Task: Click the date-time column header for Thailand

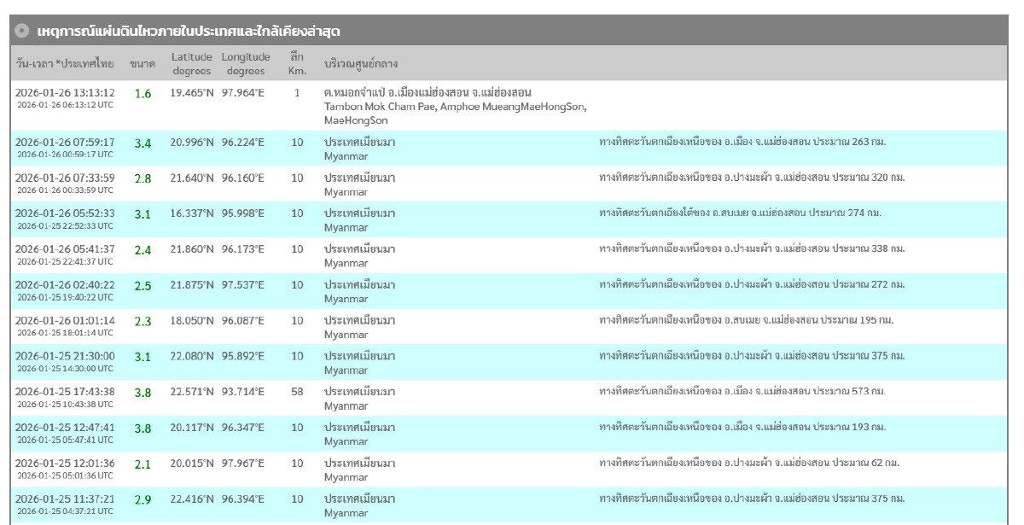Action: [x=65, y=64]
